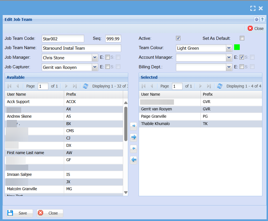Toggle Account Manager E checkbox
This screenshot has height=221, width=268.
pyautogui.click(x=242, y=57)
